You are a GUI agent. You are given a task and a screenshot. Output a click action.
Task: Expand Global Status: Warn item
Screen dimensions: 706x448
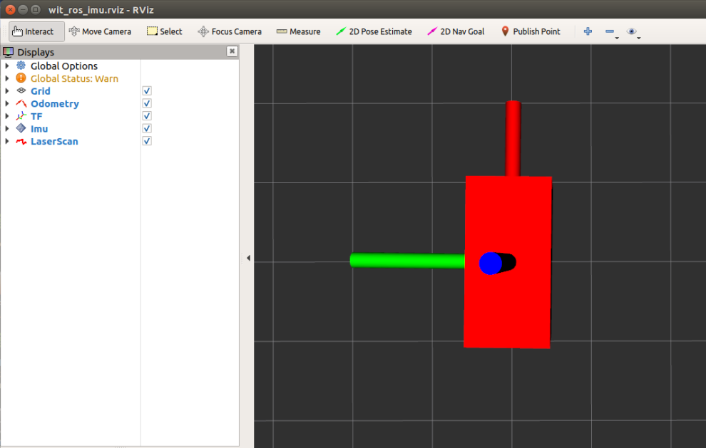6,78
